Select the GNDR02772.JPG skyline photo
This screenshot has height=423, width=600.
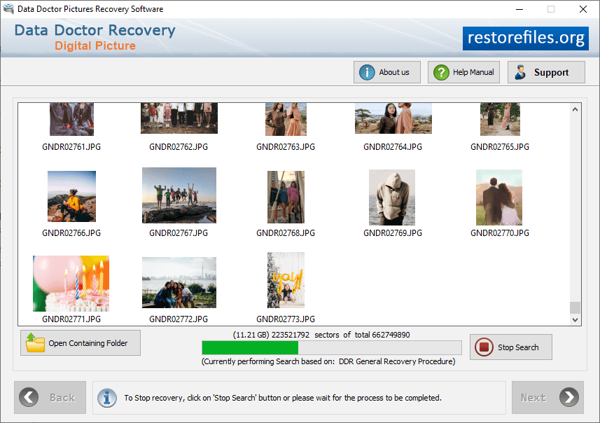coord(179,282)
